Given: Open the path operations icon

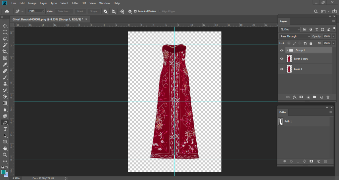Looking at the screenshot, I should [x=106, y=12].
